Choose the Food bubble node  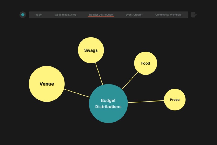coord(146,63)
